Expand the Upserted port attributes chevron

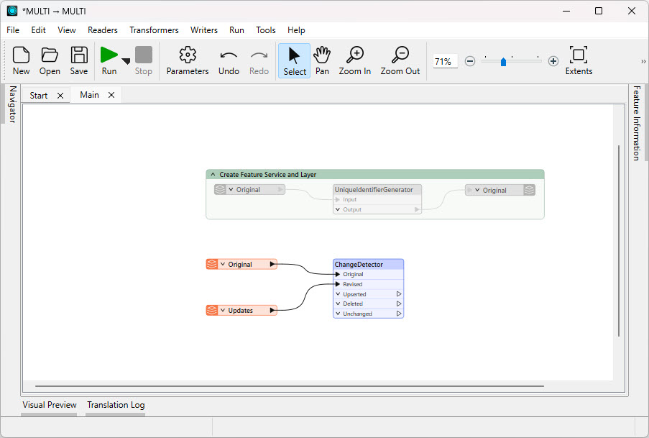point(338,293)
